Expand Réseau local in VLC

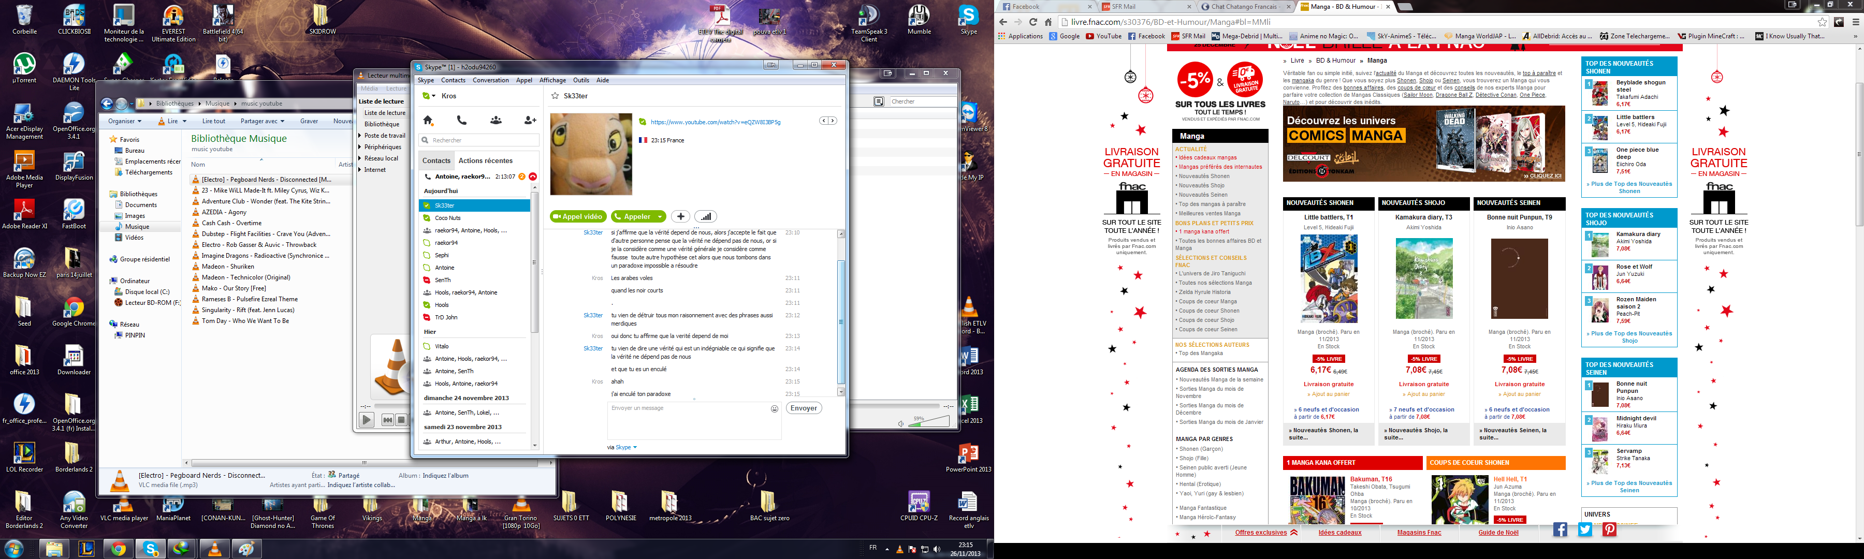point(360,158)
